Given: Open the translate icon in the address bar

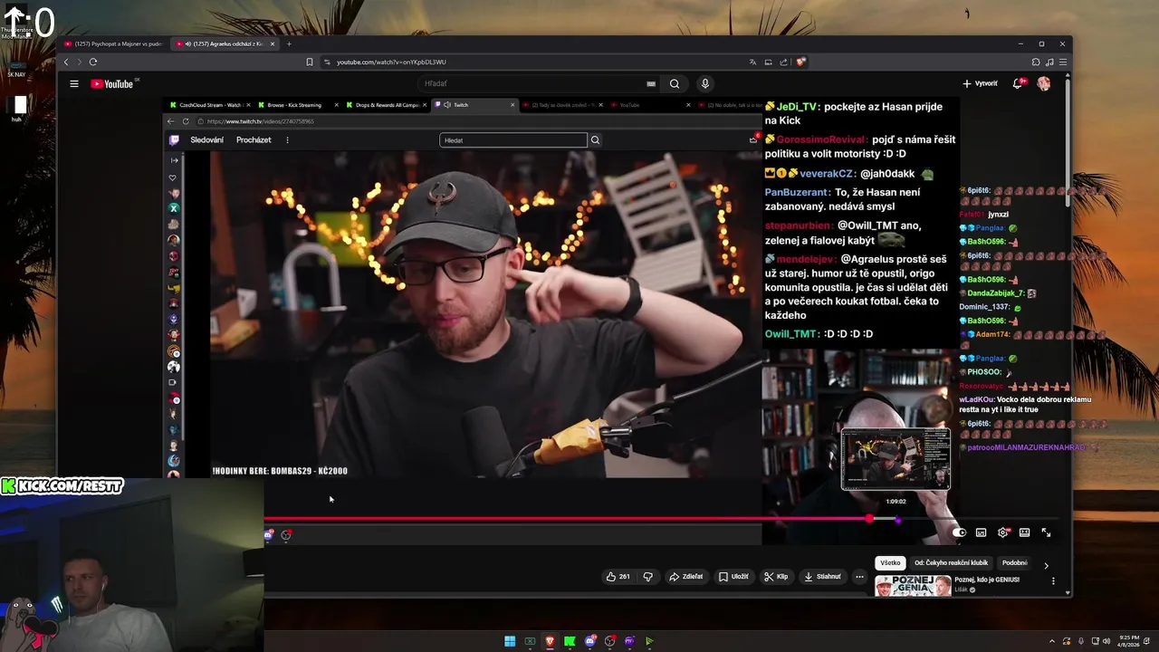Looking at the screenshot, I should (x=752, y=62).
